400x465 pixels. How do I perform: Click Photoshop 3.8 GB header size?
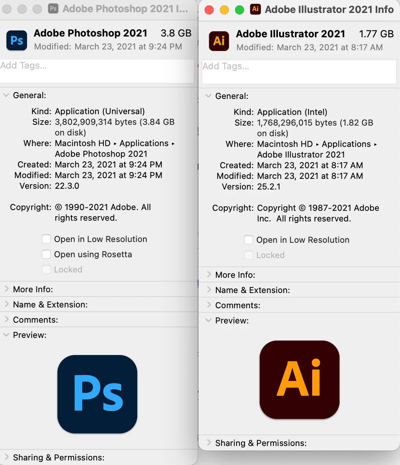(176, 33)
